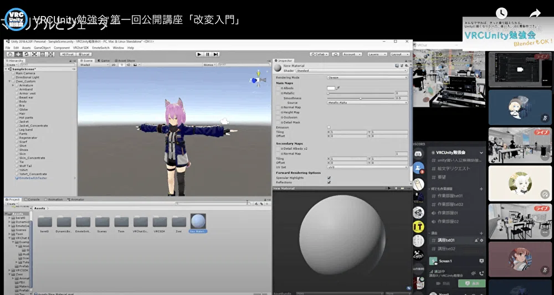Click the YouTube Watch Later clock icon
This screenshot has width=554, height=295.
[501, 13]
